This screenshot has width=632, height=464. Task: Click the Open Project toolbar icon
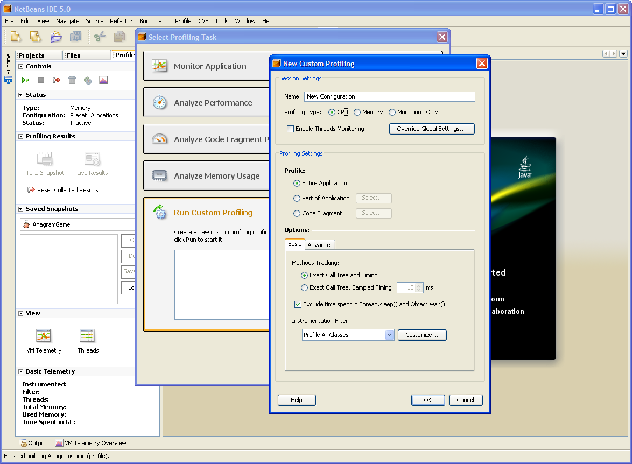tap(55, 37)
